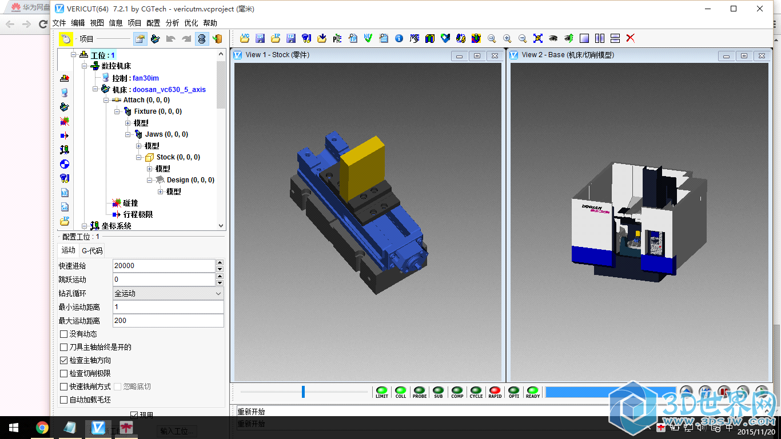The height and width of the screenshot is (439, 781).
Task: Toggle the RAPID red status light
Action: pyautogui.click(x=495, y=392)
